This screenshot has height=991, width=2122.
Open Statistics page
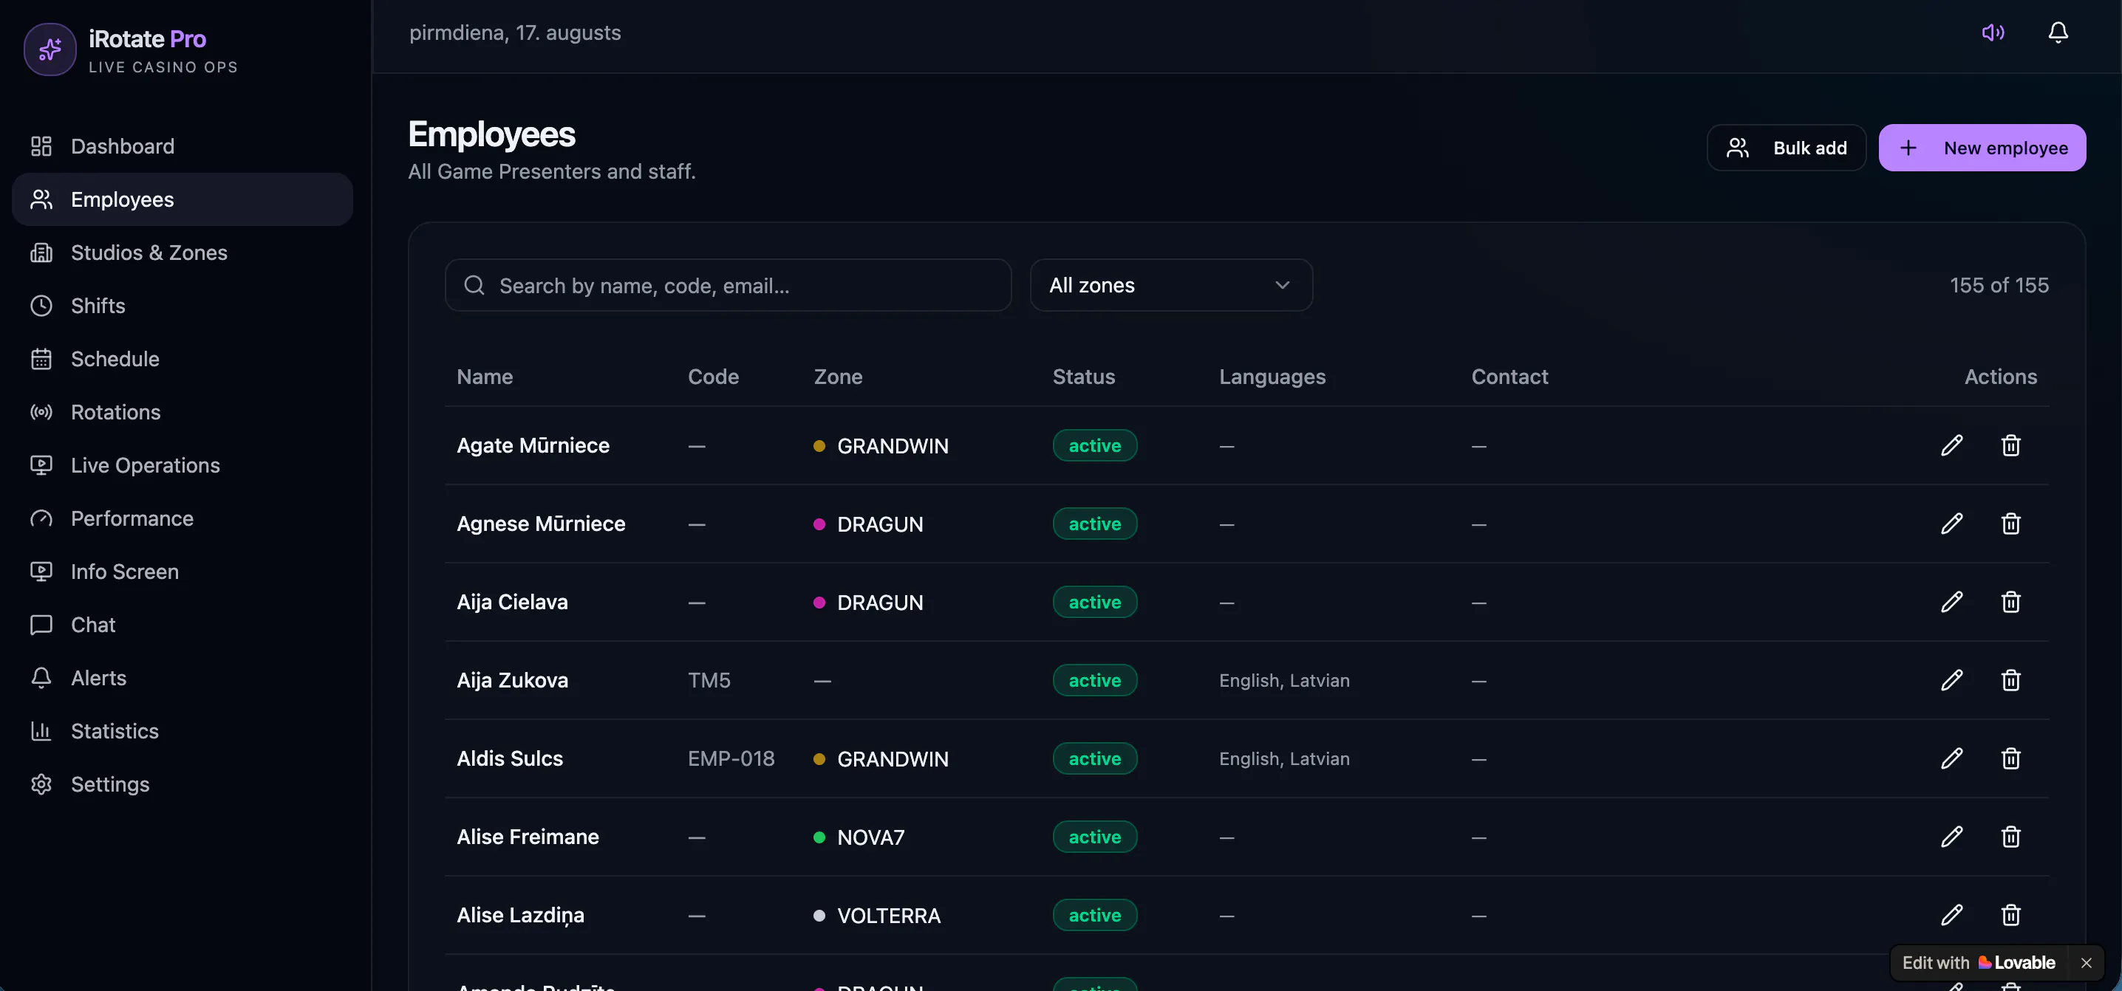[x=182, y=731]
